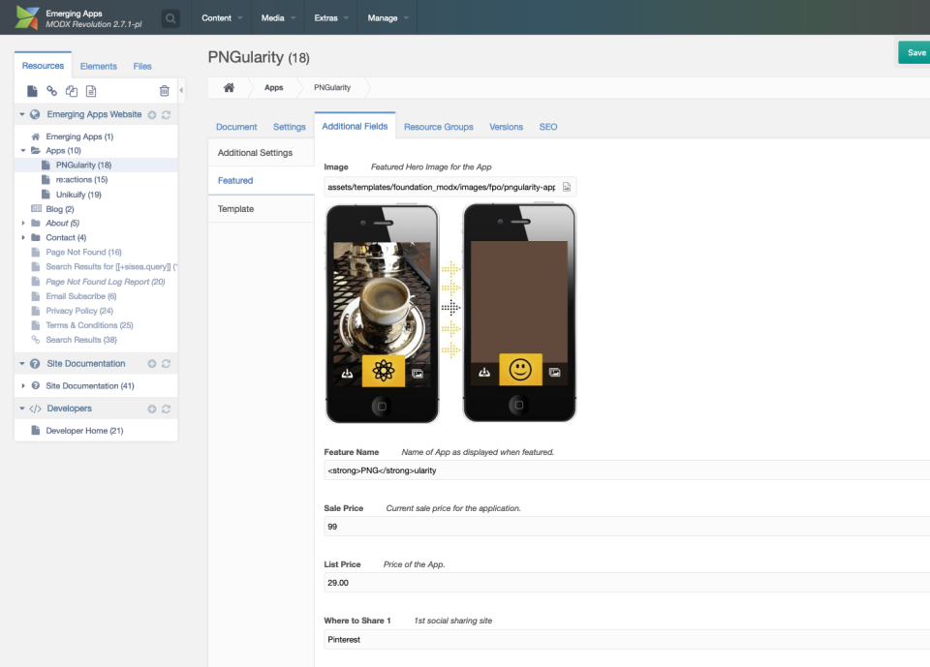Click the duplicate resource icon
The height and width of the screenshot is (667, 930).
click(72, 90)
